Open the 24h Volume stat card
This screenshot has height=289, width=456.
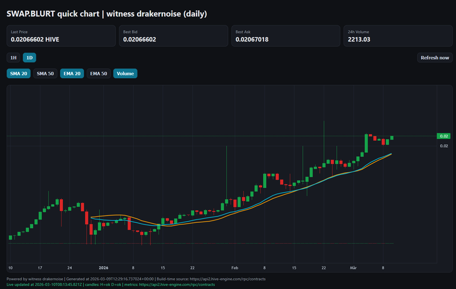[x=398, y=36]
